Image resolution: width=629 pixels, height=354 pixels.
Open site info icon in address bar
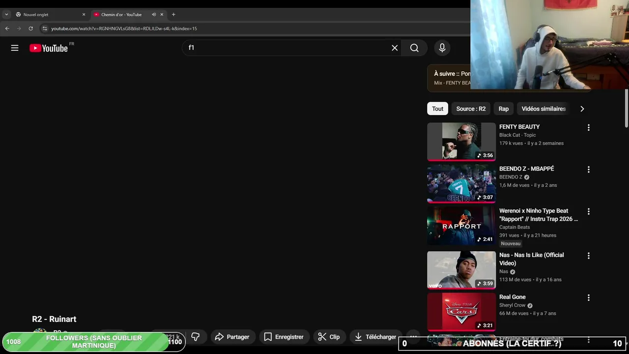point(45,29)
